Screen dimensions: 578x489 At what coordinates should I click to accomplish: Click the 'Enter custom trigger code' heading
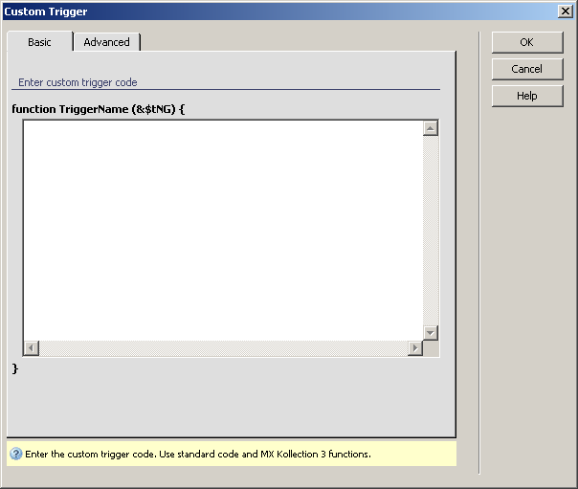78,82
